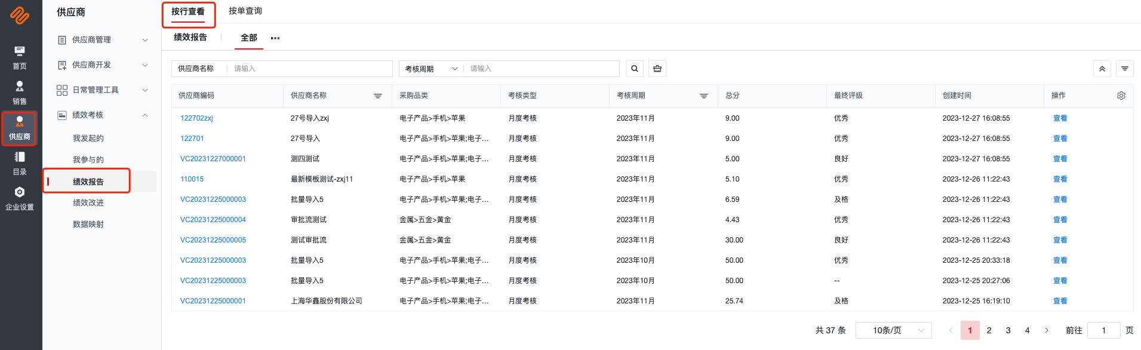Open 目录 module in the left rail
1141x350 pixels.
tap(20, 164)
